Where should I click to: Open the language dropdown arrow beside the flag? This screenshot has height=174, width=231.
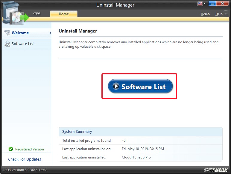(x=205, y=4)
